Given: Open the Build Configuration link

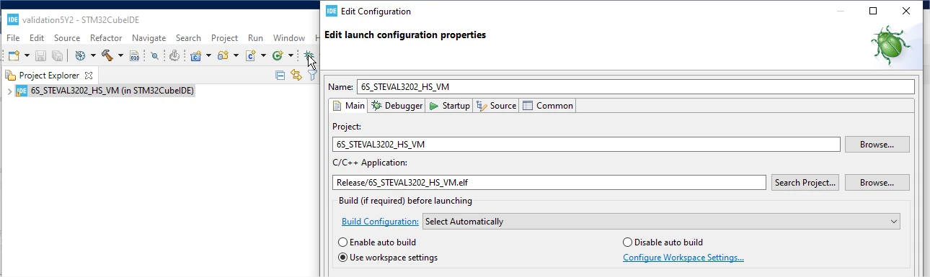Looking at the screenshot, I should [380, 221].
